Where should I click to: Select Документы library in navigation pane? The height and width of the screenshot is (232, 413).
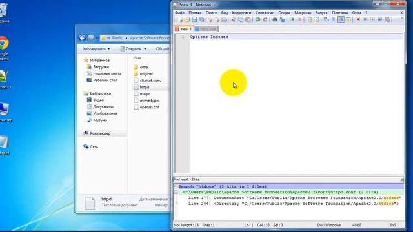tap(103, 107)
